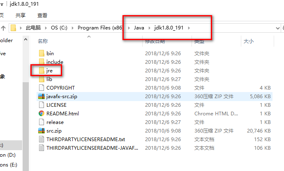
Task: Click 106 KB size cell
Action: (x=262, y=148)
